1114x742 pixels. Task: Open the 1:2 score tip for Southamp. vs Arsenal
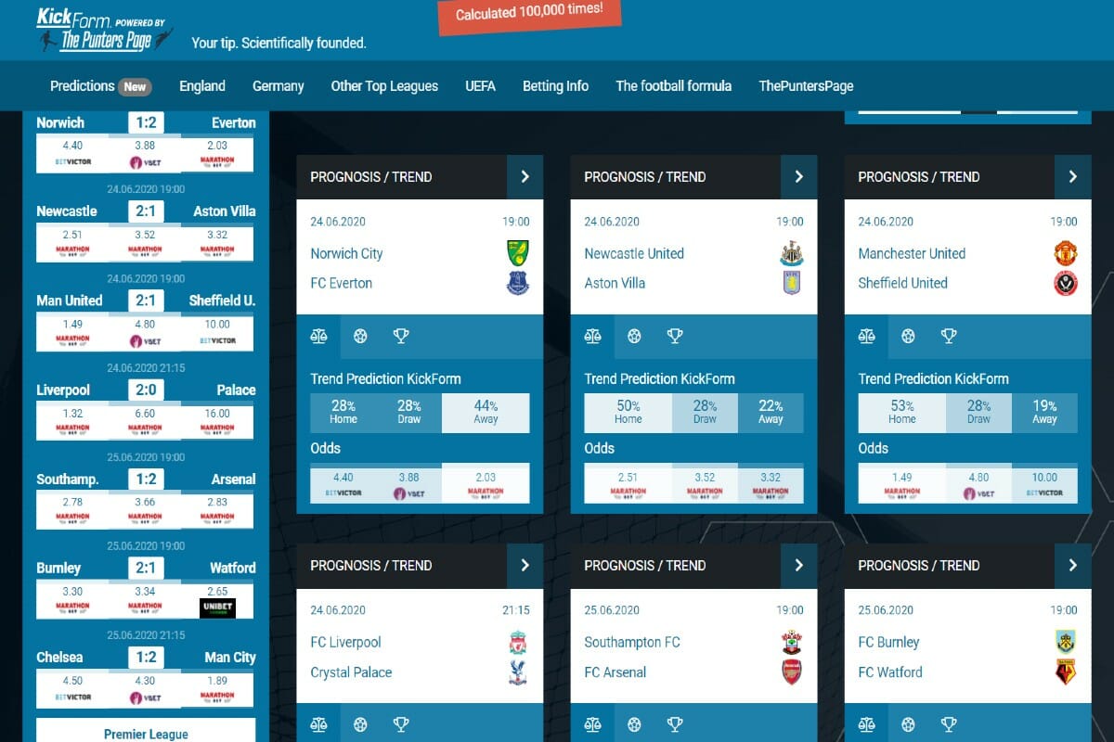146,480
